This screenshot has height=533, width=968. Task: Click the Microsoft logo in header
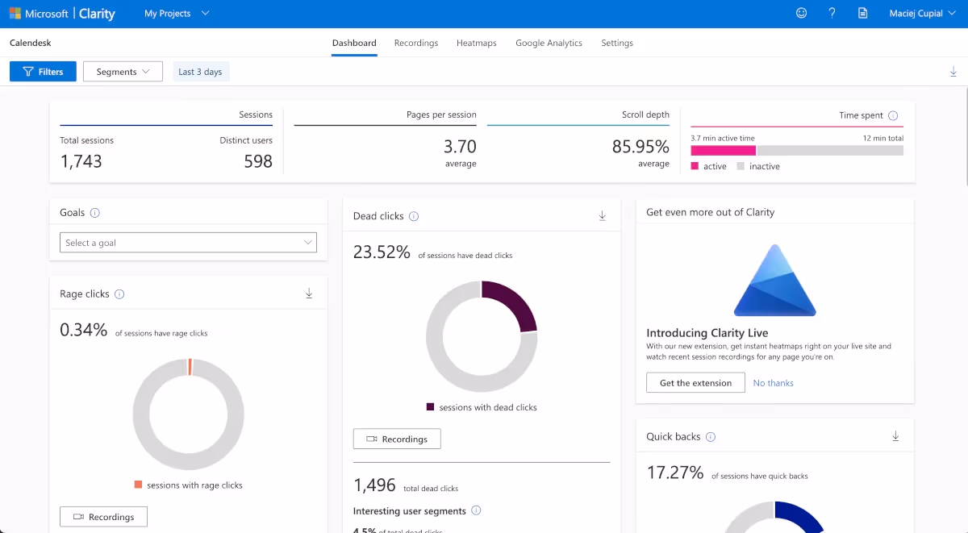tap(15, 14)
